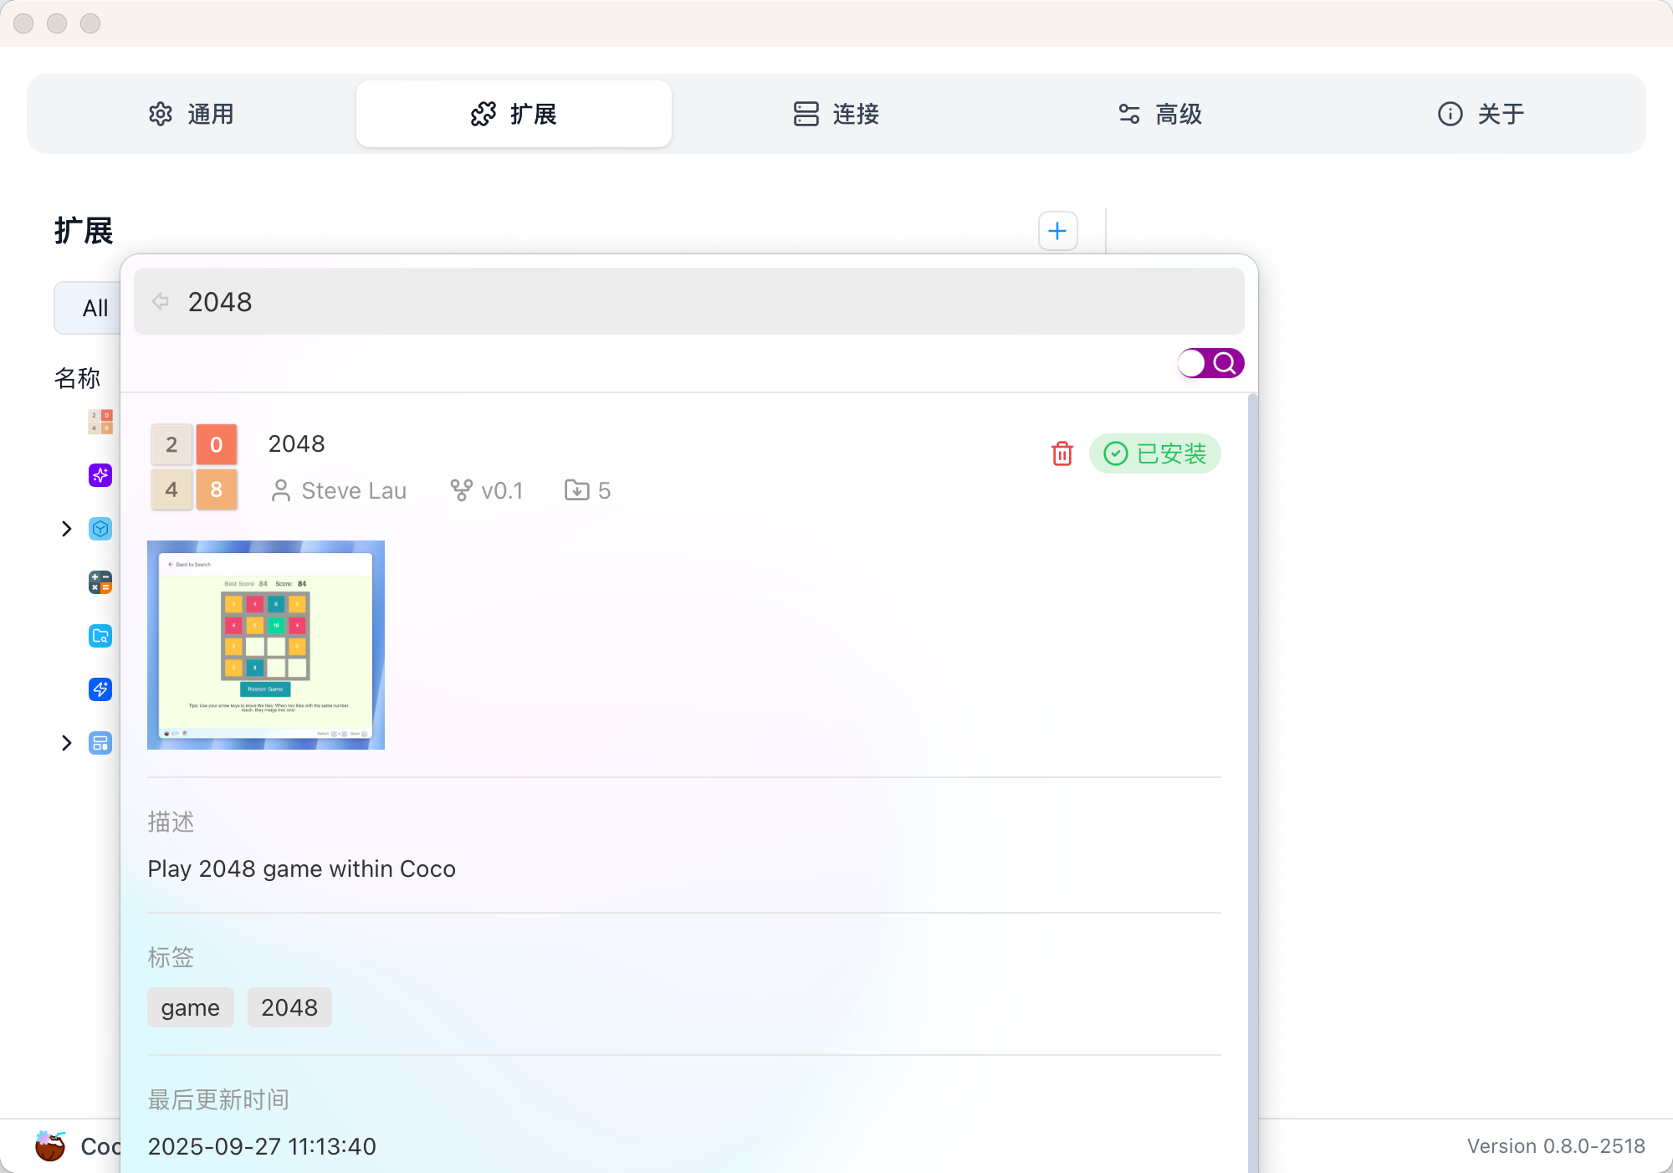Select the file search folder icon
1673x1173 pixels.
100,636
